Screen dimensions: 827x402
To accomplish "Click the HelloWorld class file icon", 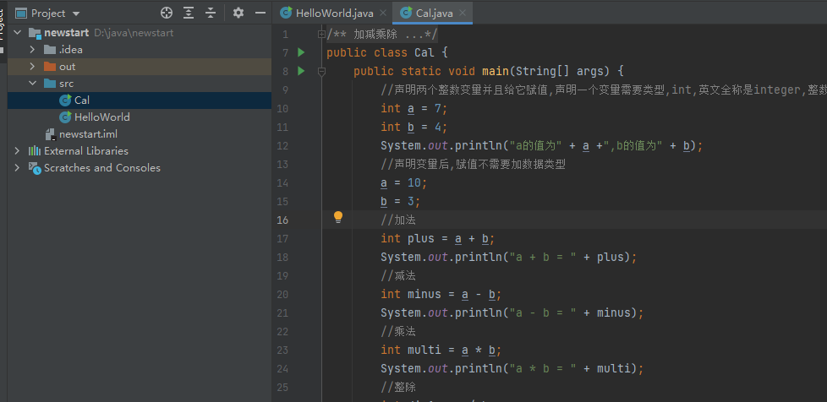I will coord(65,117).
